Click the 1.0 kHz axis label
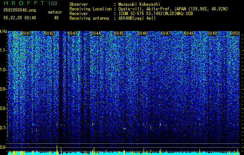The image size is (244, 155). click(x=3, y=70)
